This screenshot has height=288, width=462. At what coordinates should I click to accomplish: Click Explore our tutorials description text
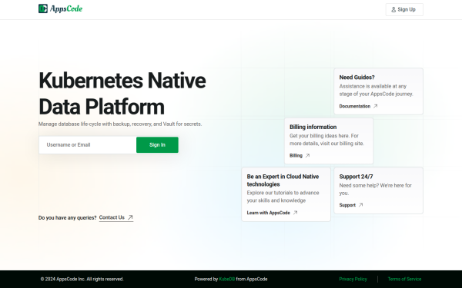[283, 197]
